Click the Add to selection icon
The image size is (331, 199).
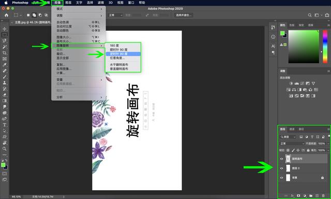(34, 15)
